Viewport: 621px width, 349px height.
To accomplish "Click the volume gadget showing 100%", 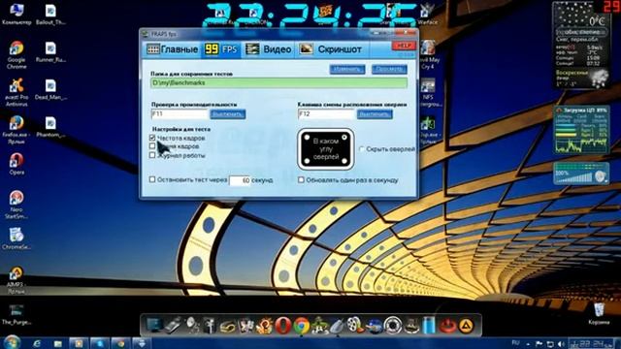I will pos(581,174).
